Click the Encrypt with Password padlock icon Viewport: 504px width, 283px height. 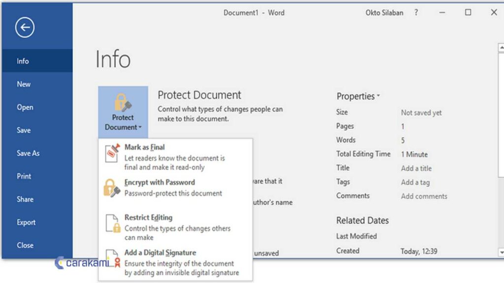coord(112,188)
